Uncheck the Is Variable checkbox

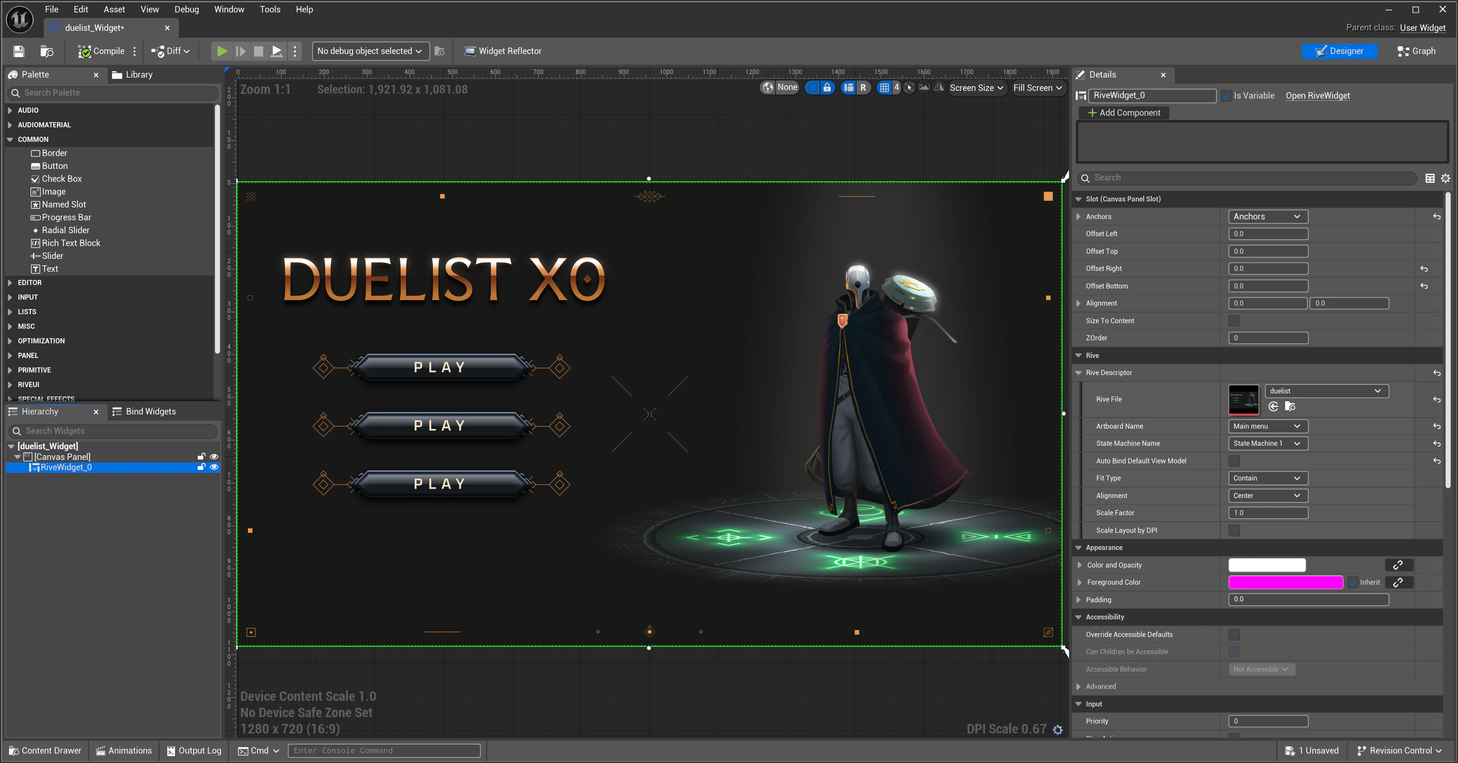coord(1227,95)
